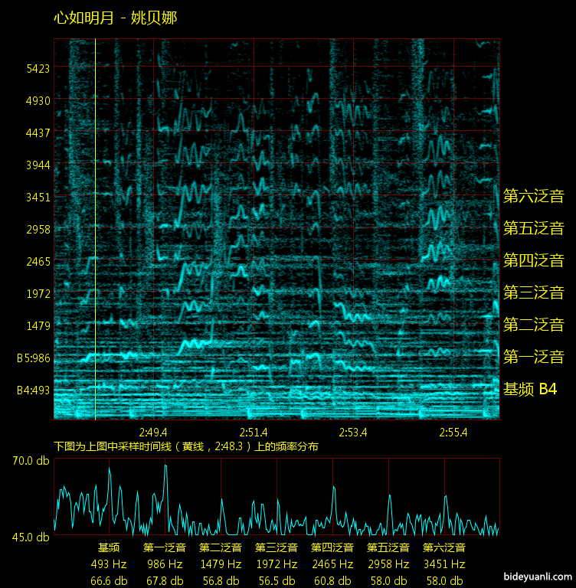Click the 70.0 db scale label

(31, 461)
